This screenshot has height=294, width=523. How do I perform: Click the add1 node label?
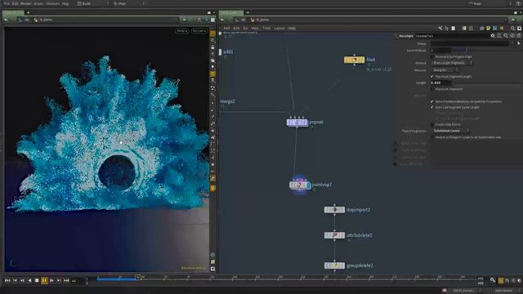tap(228, 51)
